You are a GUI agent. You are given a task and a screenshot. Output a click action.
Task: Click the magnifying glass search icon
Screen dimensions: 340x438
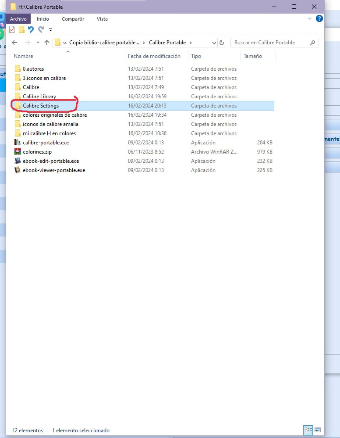313,43
